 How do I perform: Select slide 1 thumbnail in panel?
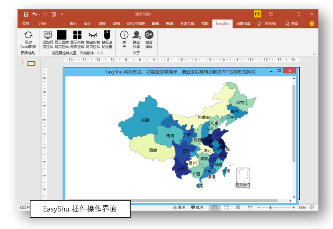31,63
